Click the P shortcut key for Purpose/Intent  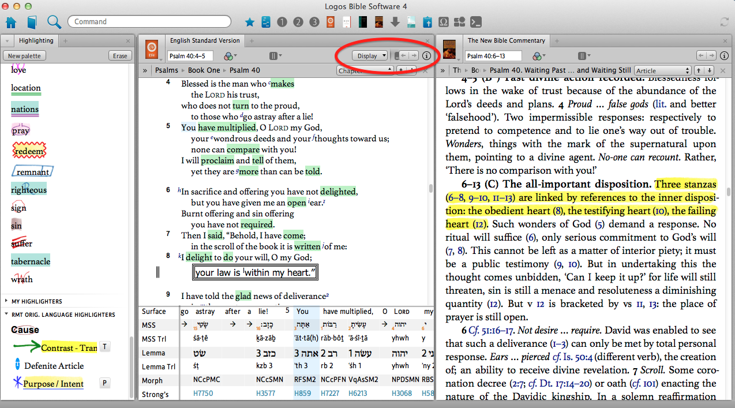pos(104,383)
